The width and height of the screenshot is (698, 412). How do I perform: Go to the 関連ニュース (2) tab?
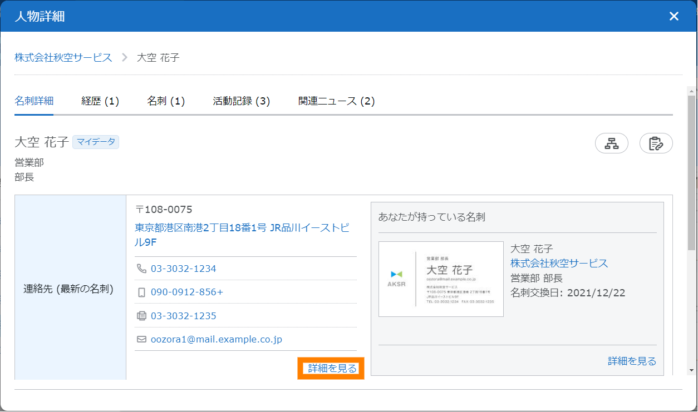tap(336, 101)
